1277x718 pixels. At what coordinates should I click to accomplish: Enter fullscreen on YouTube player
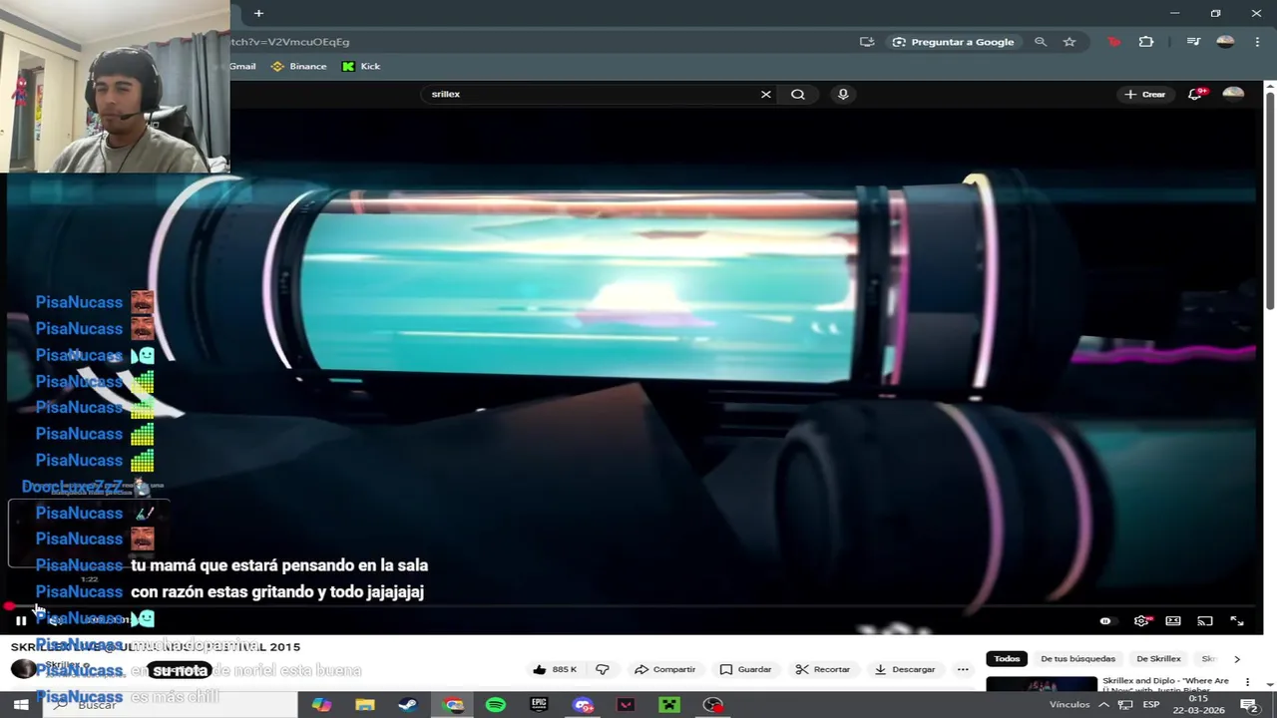click(1237, 620)
